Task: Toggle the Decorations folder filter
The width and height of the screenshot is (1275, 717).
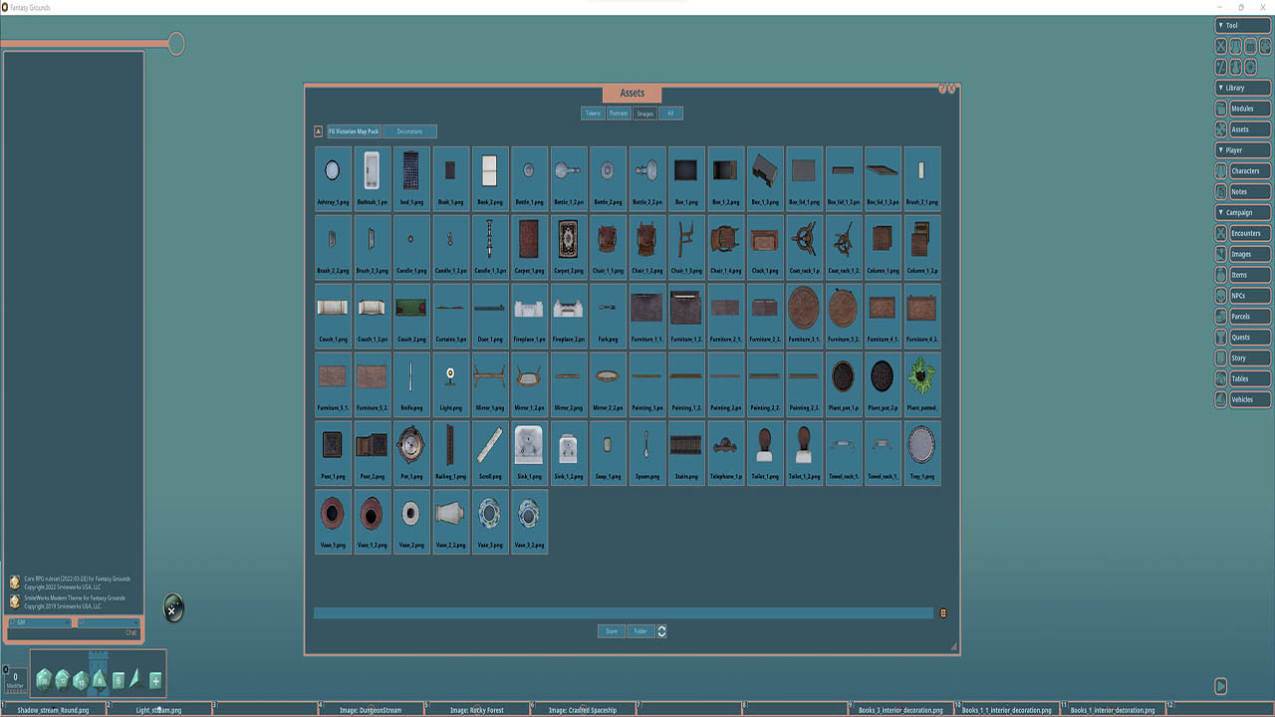Action: [409, 130]
